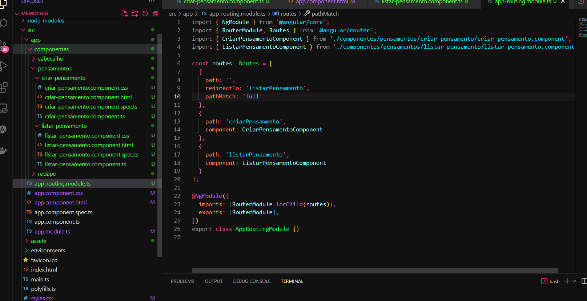The image size is (587, 301).
Task: Open launch profile dropdown next to plus
Action: point(574,281)
